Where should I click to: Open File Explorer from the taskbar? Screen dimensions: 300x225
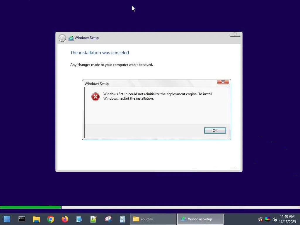coord(36,219)
